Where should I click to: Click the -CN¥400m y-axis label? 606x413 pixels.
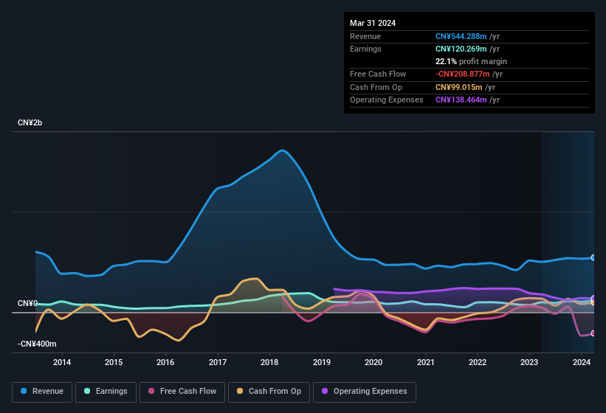pyautogui.click(x=37, y=344)
